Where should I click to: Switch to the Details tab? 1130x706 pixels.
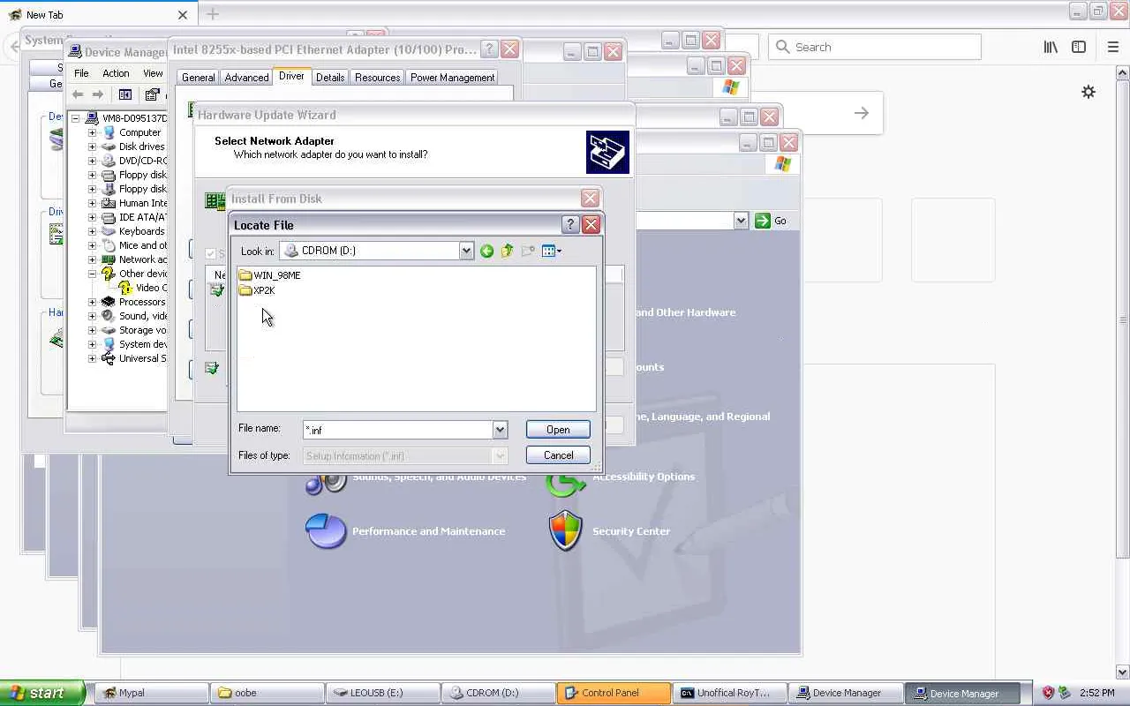pyautogui.click(x=330, y=78)
